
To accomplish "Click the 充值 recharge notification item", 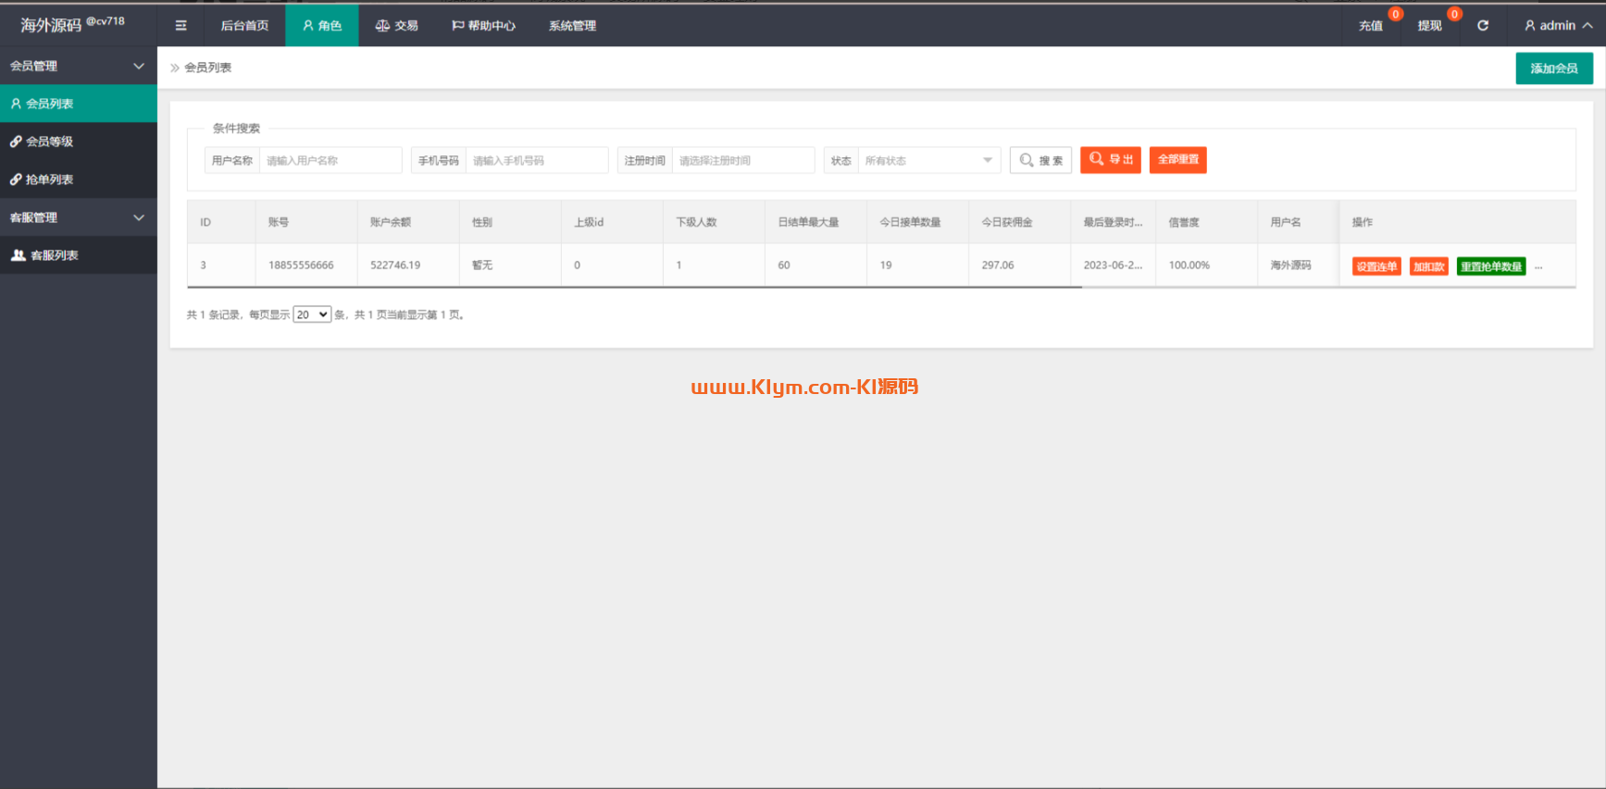I will pos(1371,26).
